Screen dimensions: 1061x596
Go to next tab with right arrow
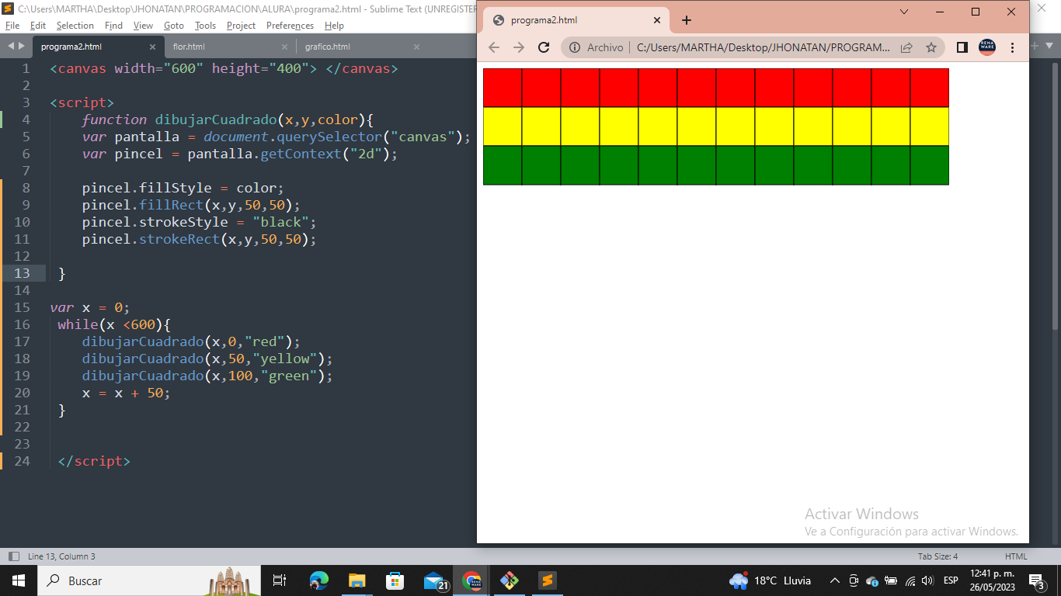pyautogui.click(x=21, y=46)
